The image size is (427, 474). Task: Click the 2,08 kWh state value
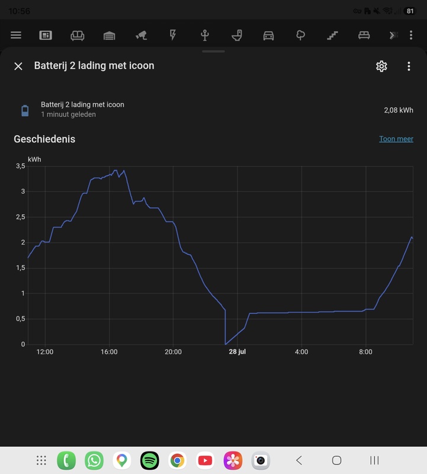pos(399,110)
